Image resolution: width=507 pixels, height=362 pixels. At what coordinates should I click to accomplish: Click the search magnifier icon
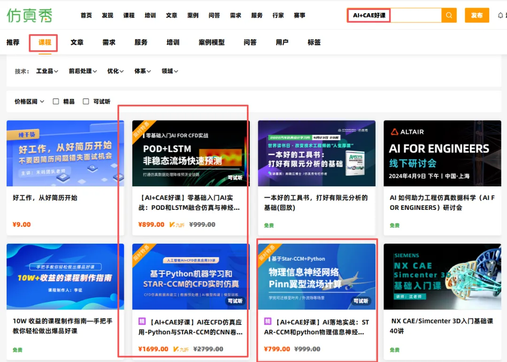point(449,15)
